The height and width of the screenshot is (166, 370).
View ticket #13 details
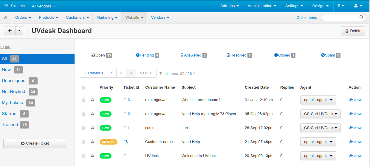355,100
